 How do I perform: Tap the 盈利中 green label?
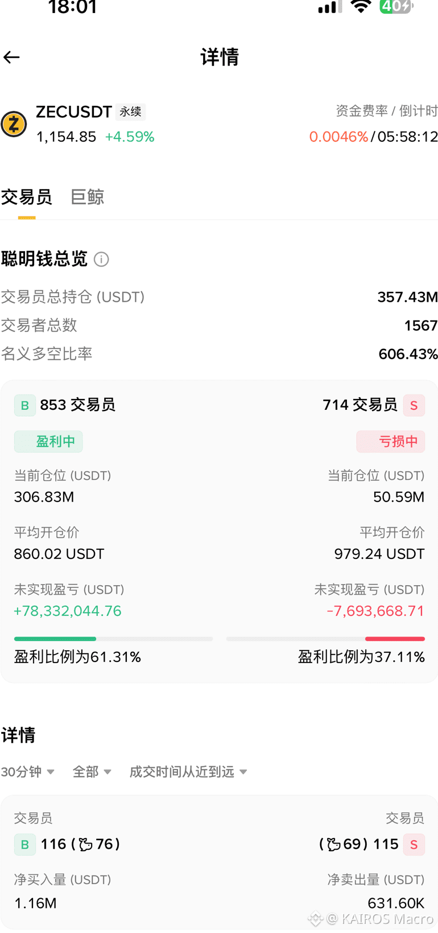(48, 441)
